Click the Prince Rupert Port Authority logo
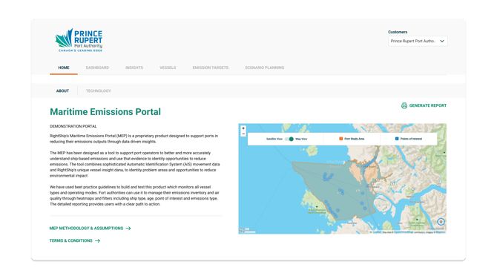The image size is (497, 279). (79, 40)
